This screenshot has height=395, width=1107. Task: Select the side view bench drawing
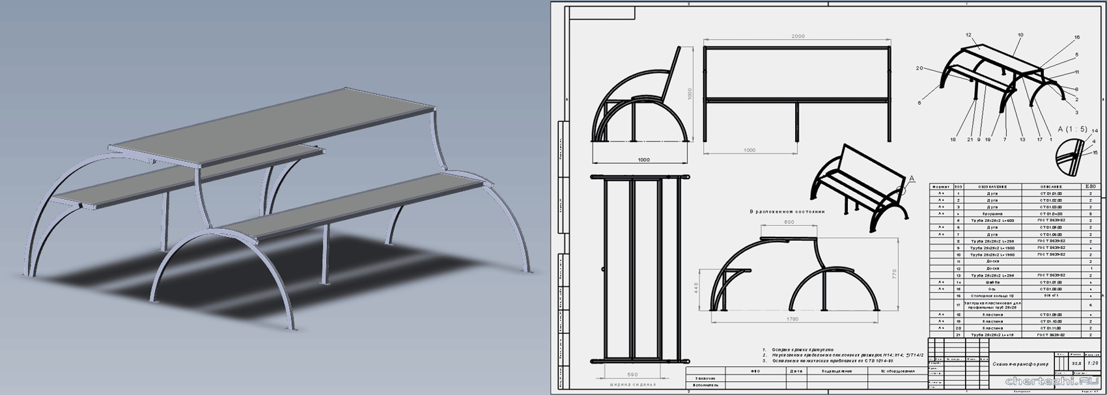[x=639, y=98]
